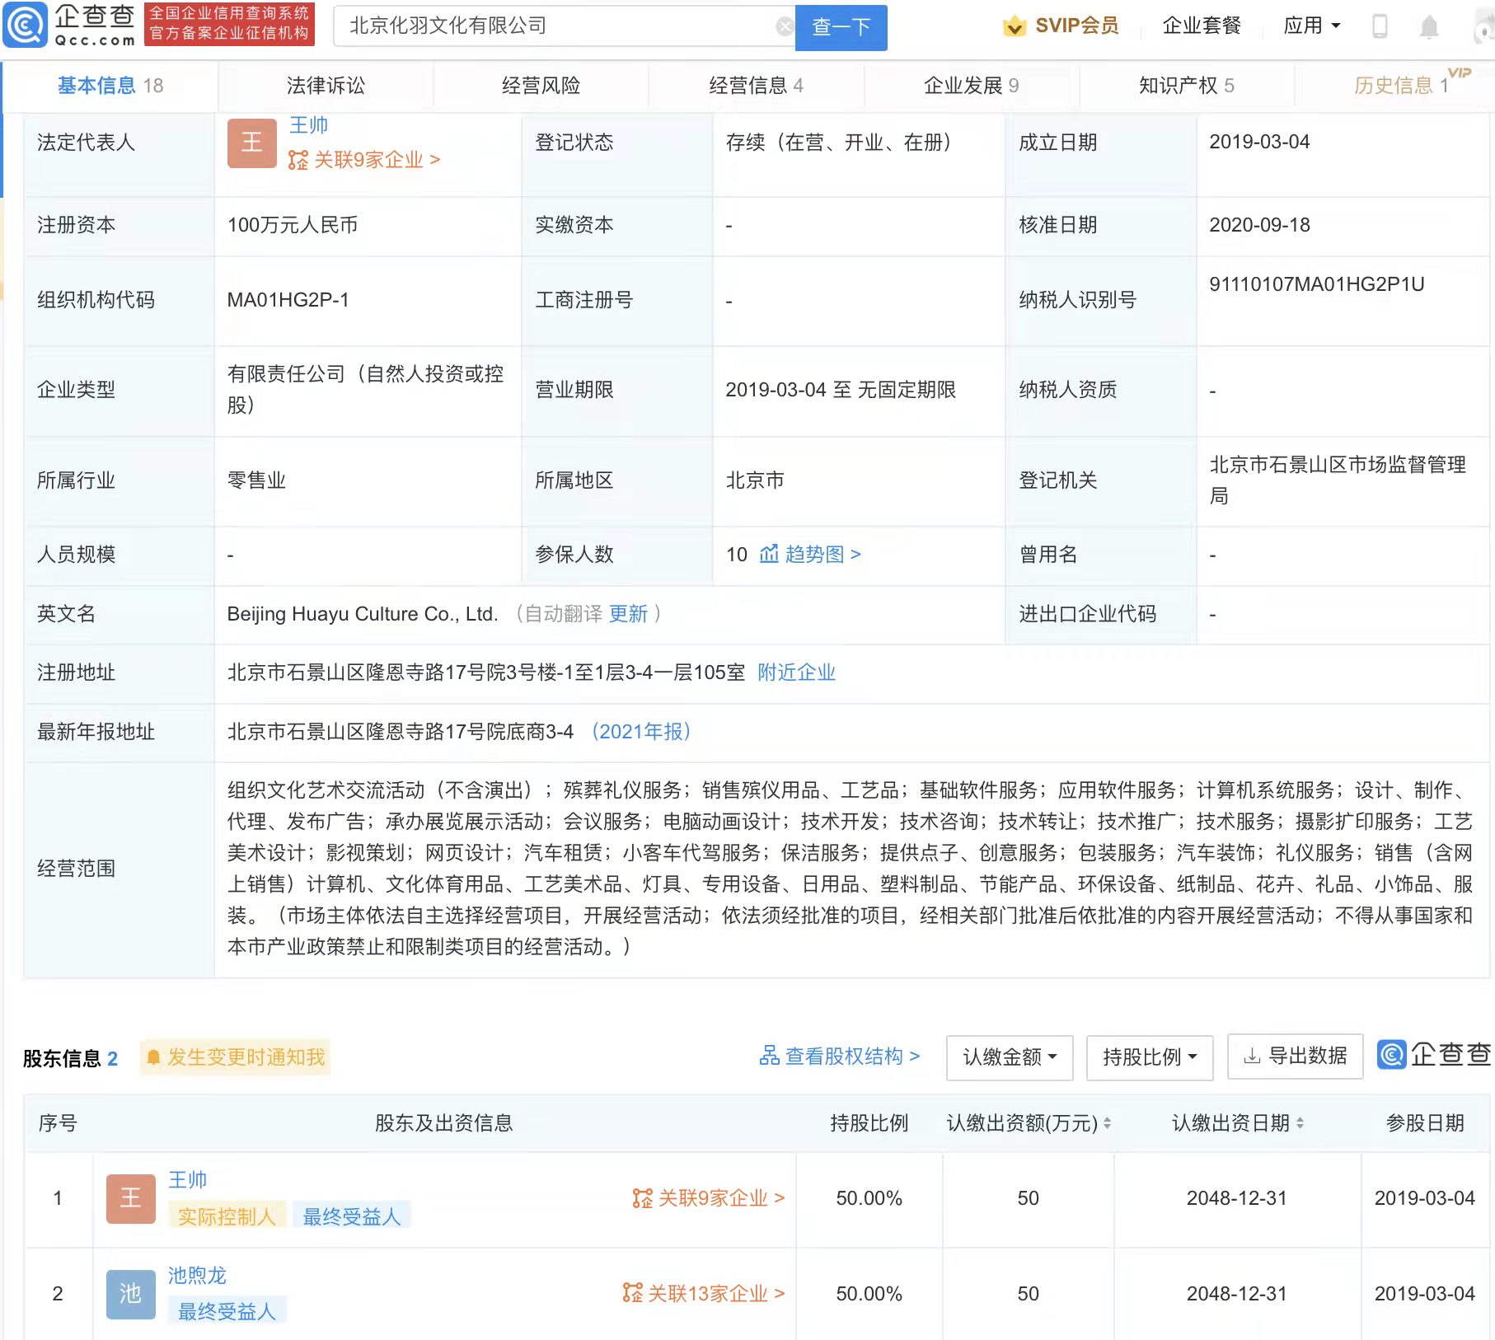This screenshot has width=1495, height=1340.
Task: Switch to the 企业发展 tab
Action: (x=971, y=86)
